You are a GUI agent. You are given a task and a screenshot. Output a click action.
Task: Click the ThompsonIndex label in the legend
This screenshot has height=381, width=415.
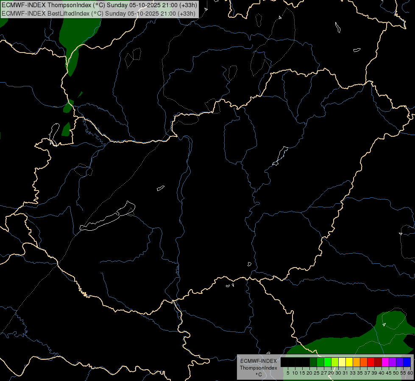click(x=259, y=368)
